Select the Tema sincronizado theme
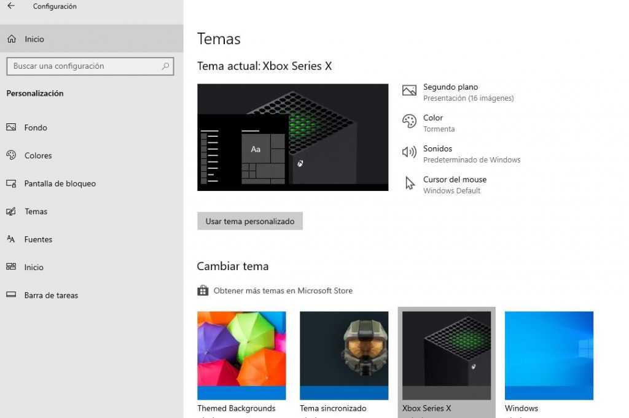 tap(343, 355)
